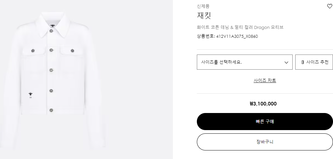The width and height of the screenshot is (333, 159).
Task: Click the 사이즈 추천 size recommendation button
Action: (x=314, y=62)
